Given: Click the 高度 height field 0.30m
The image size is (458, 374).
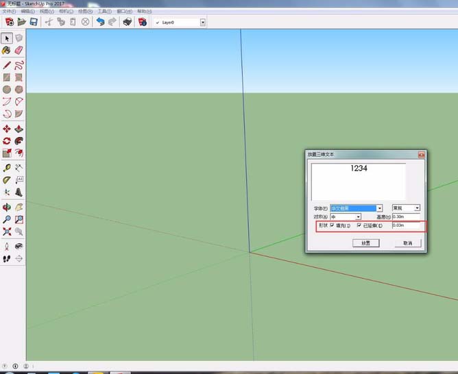Looking at the screenshot, I should pyautogui.click(x=406, y=216).
